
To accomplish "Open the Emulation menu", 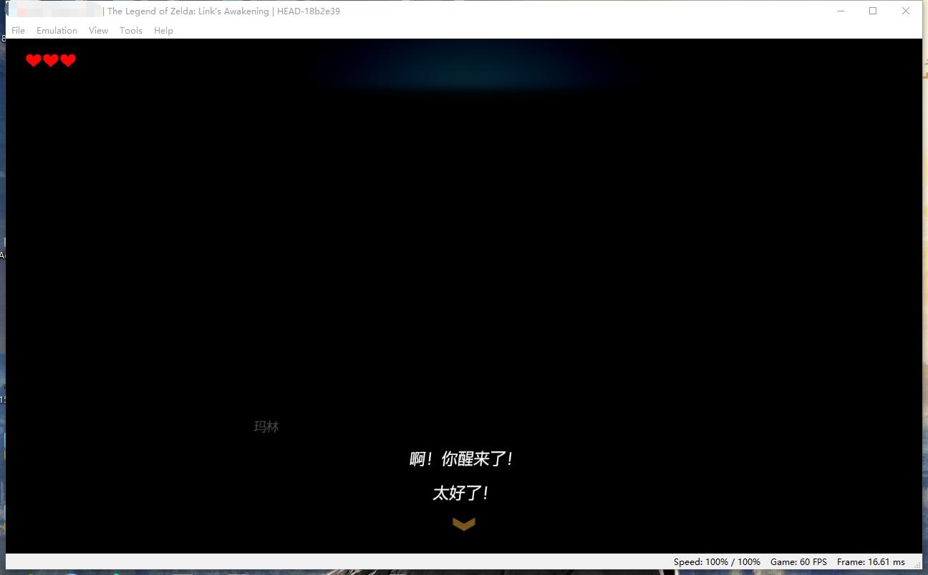I will pyautogui.click(x=57, y=30).
